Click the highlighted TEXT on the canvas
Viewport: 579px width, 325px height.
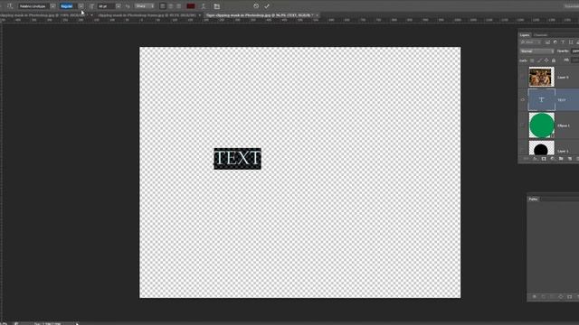click(x=237, y=159)
